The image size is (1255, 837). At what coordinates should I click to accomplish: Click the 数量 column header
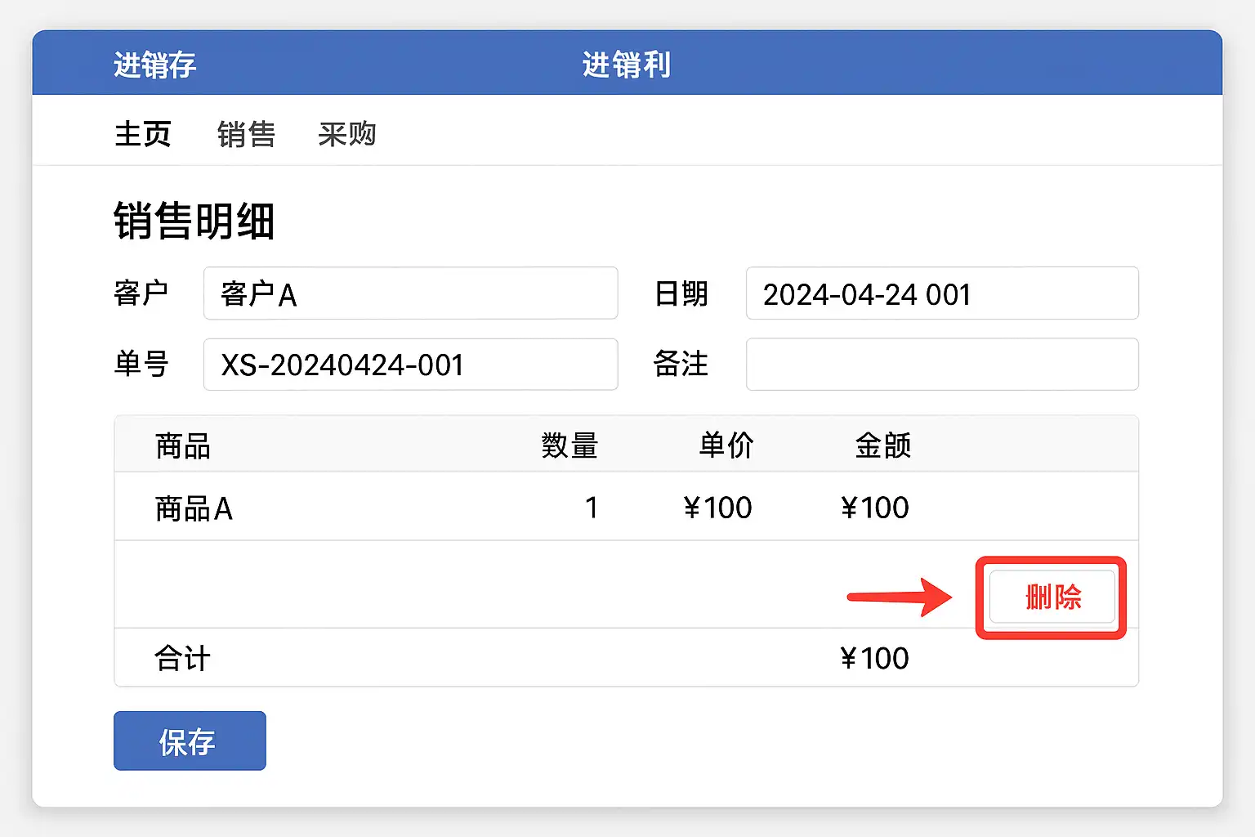pyautogui.click(x=569, y=446)
